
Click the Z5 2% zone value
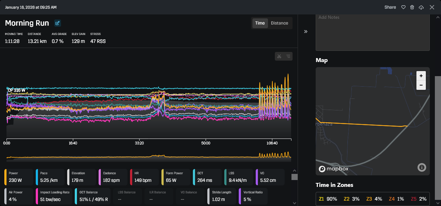[419, 199]
